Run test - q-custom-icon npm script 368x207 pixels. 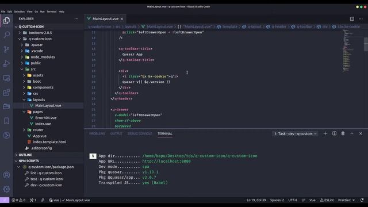47,179
